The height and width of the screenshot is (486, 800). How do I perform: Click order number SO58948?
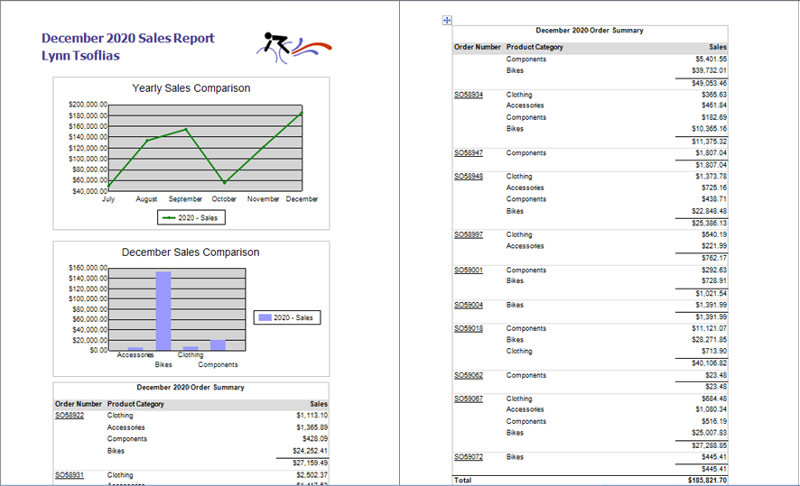469,176
